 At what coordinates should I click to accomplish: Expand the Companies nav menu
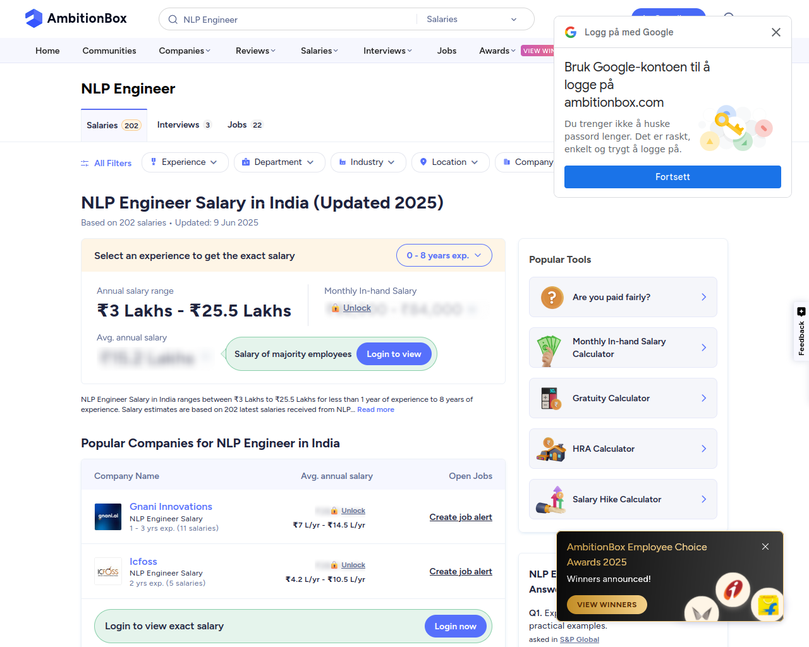click(185, 51)
